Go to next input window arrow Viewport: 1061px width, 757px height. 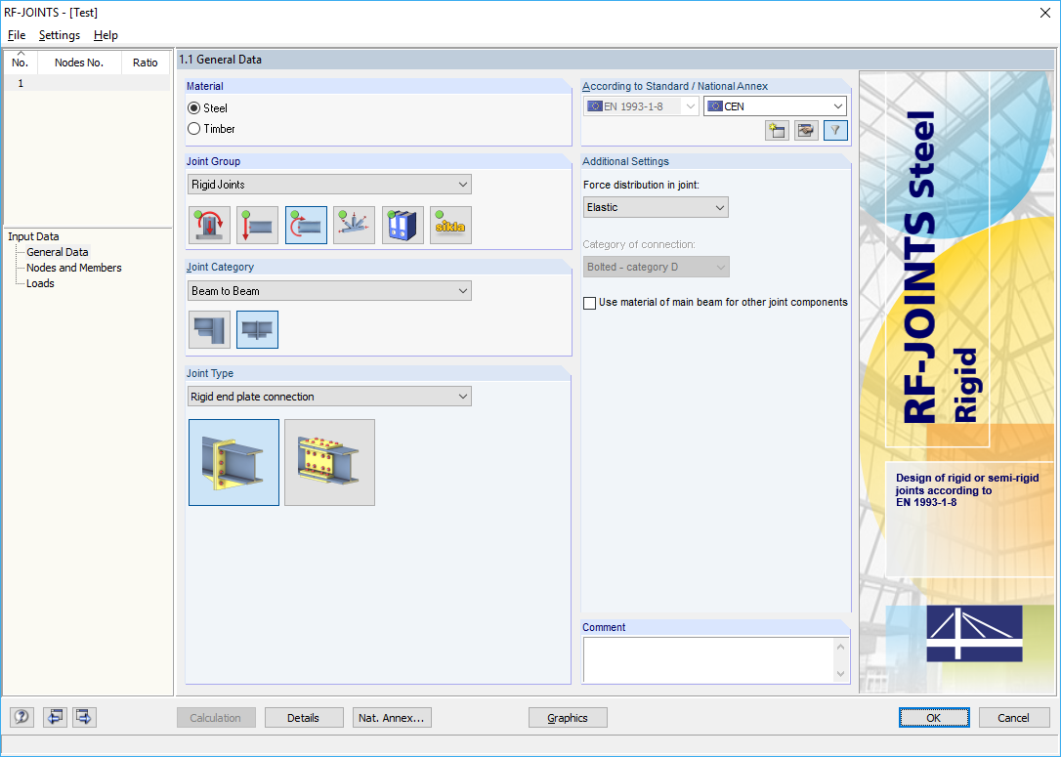(x=85, y=717)
